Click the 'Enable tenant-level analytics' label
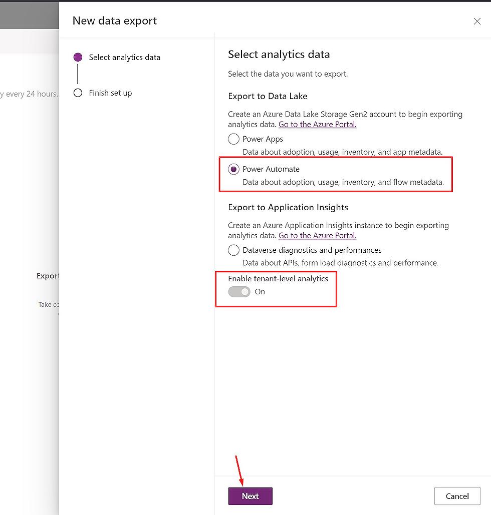491x515 pixels. [278, 278]
